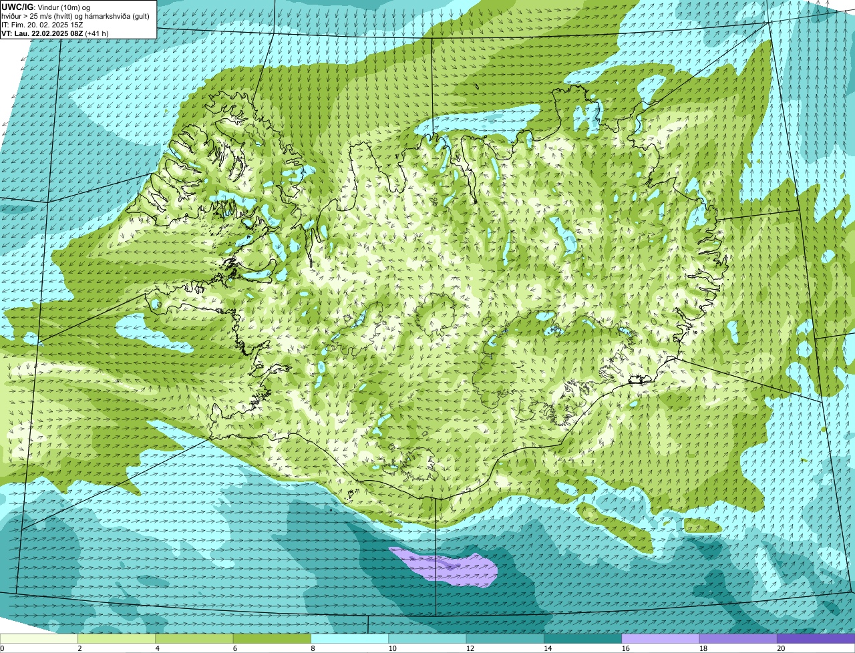Click the 8–10 m/s light cyan legend swatch

(350, 638)
